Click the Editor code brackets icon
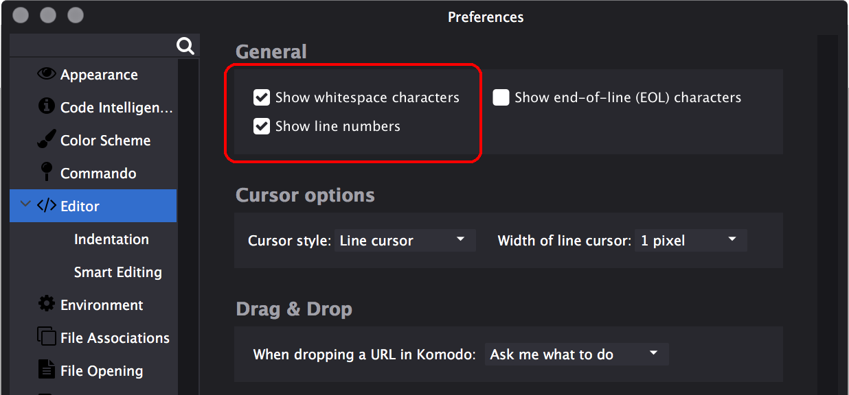 [47, 206]
